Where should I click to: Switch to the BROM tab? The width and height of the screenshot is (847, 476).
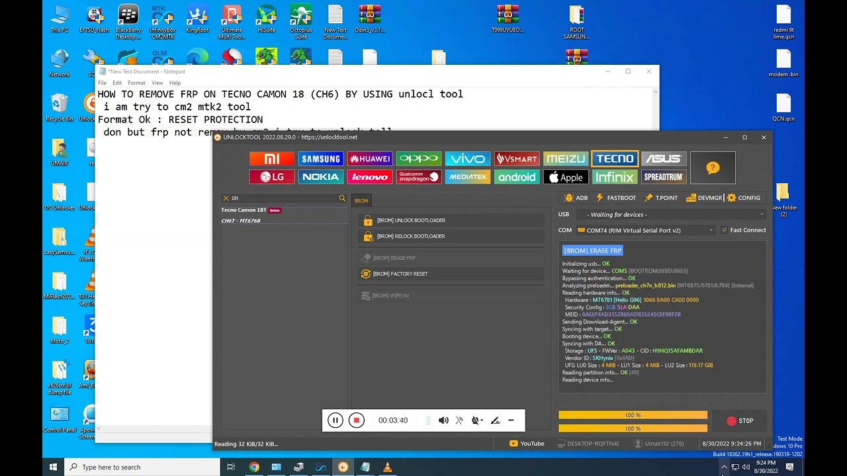point(361,201)
